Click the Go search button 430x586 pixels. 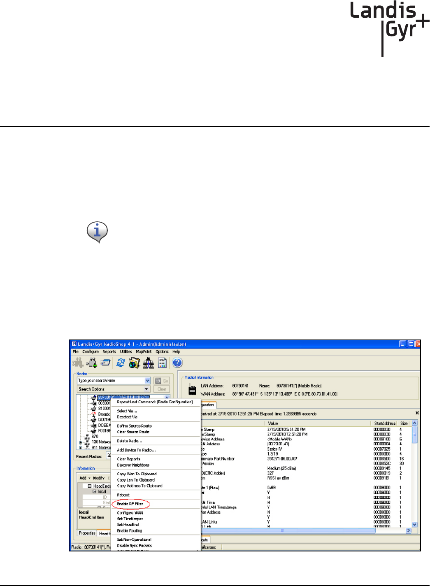[x=162, y=381]
